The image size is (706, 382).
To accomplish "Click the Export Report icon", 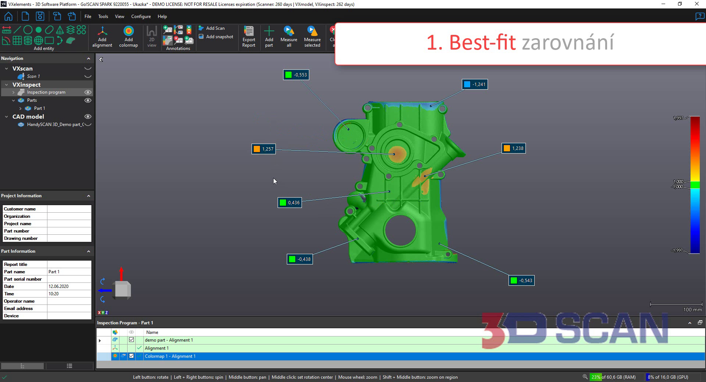I will tap(249, 36).
